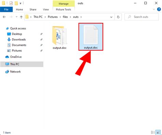Select the Picture Tools tab
The width and height of the screenshot is (162, 135).
click(64, 10)
